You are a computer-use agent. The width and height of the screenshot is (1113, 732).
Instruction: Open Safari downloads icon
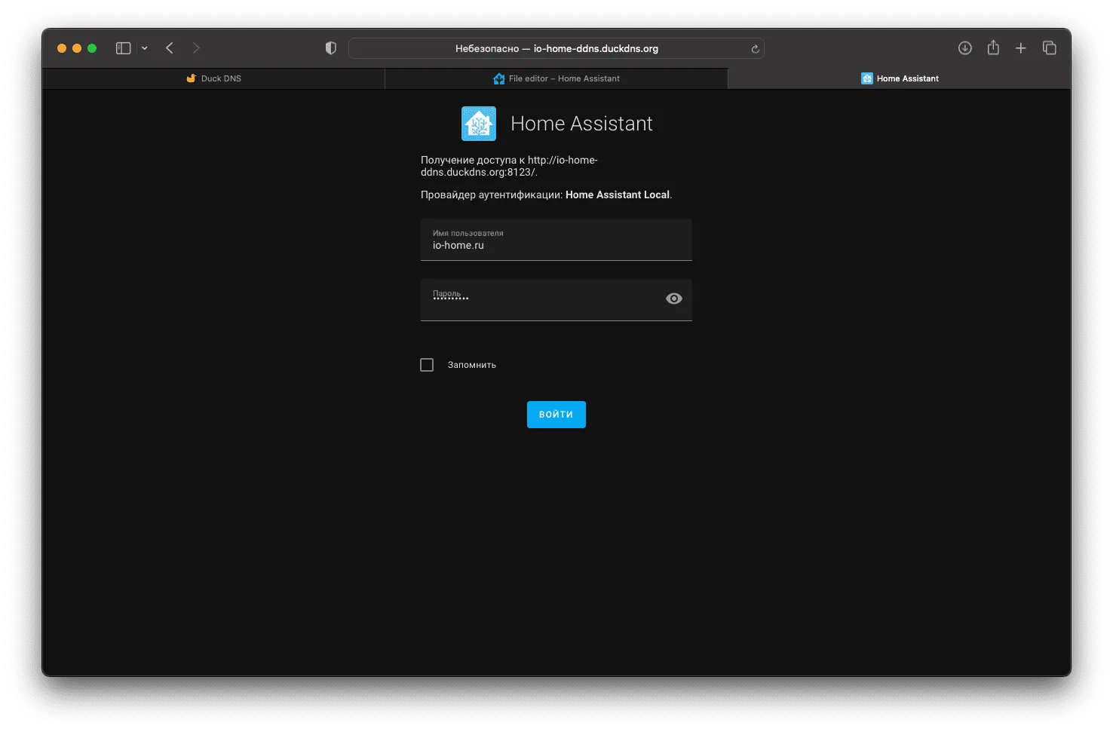pos(964,48)
